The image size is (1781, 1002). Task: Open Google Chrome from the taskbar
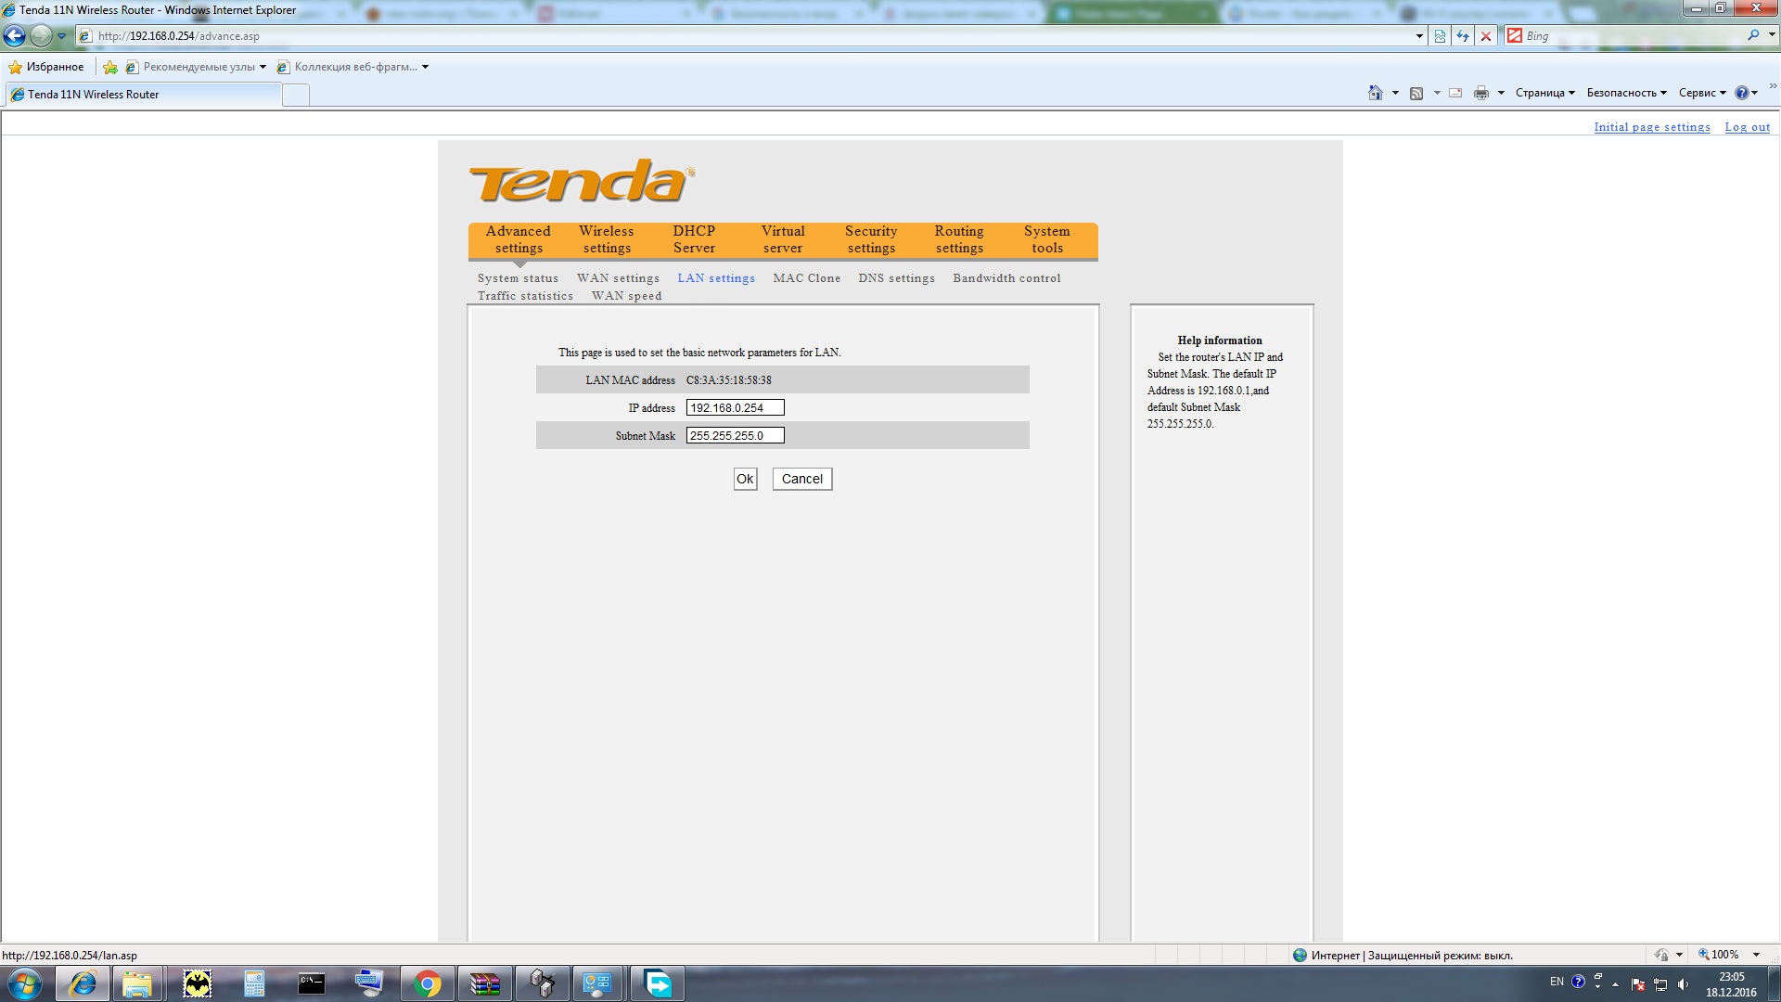(x=428, y=983)
